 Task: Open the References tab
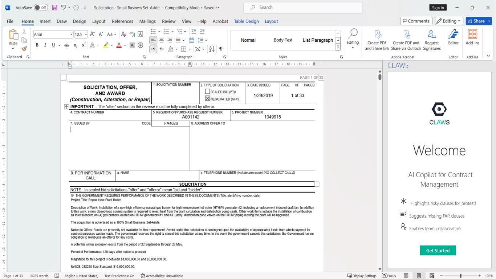coord(122,21)
